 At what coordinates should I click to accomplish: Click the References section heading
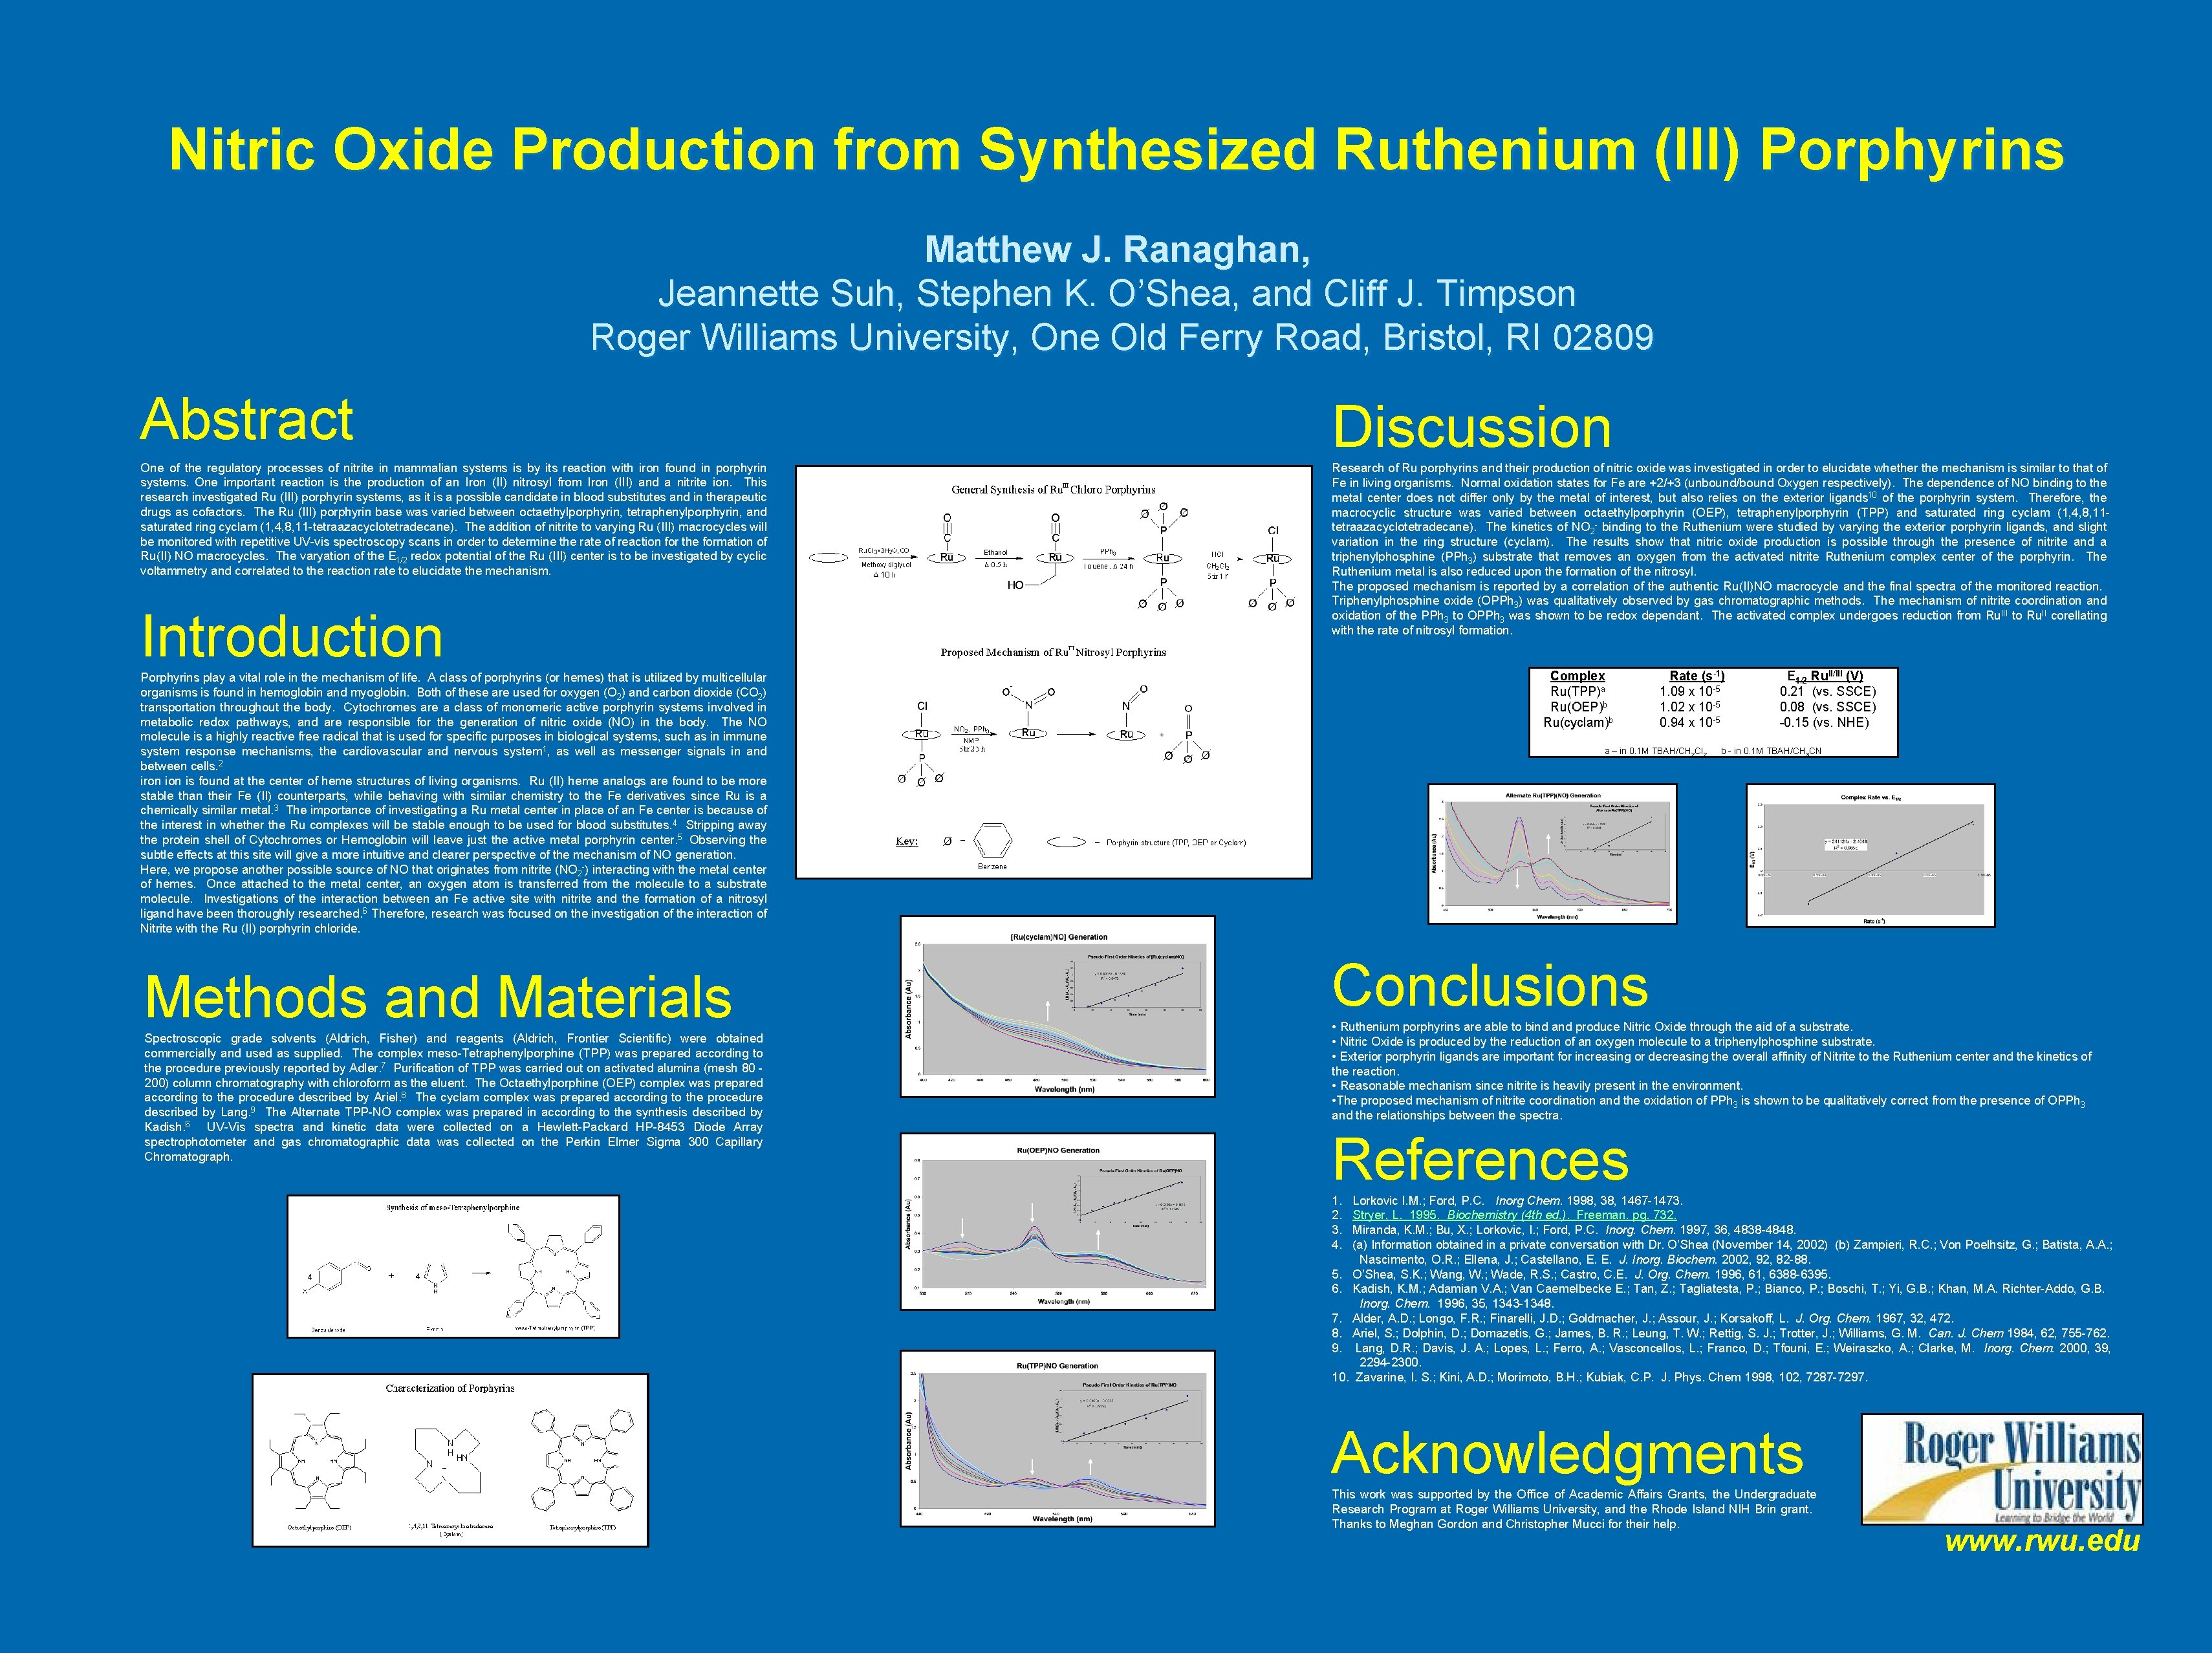pos(1480,1160)
